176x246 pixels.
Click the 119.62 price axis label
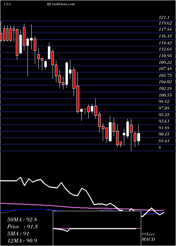[x=165, y=23]
